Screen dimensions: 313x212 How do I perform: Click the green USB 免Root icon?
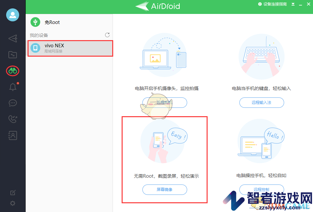point(35,22)
